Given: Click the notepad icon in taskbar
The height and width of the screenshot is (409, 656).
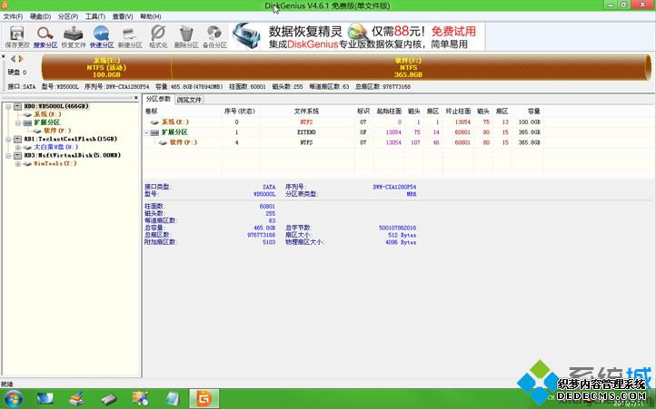Looking at the screenshot, I should click(172, 398).
